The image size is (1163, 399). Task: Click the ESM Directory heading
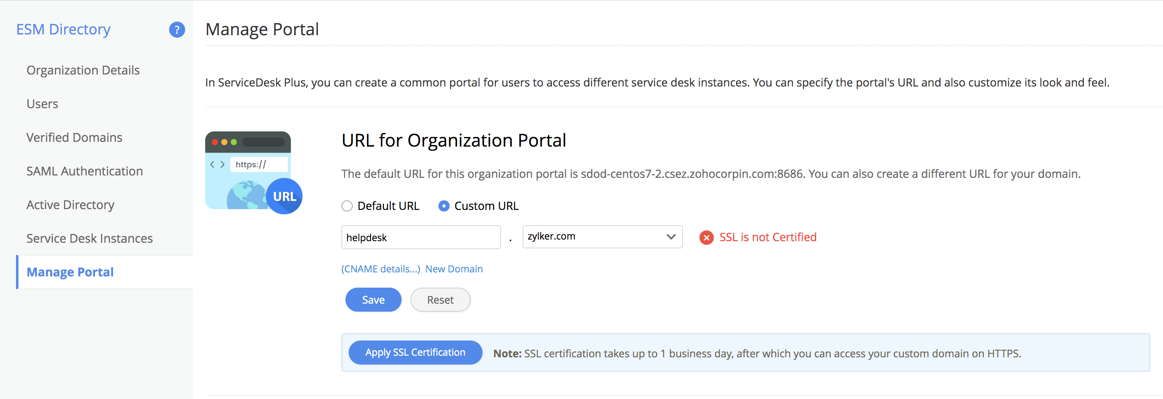[x=63, y=30]
